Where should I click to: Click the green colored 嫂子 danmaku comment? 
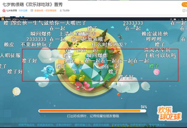[x=154, y=66]
